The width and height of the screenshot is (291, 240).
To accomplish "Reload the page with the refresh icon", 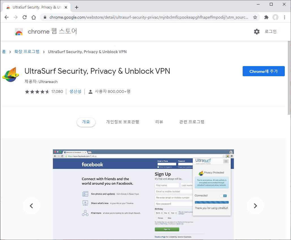I will 25,17.
